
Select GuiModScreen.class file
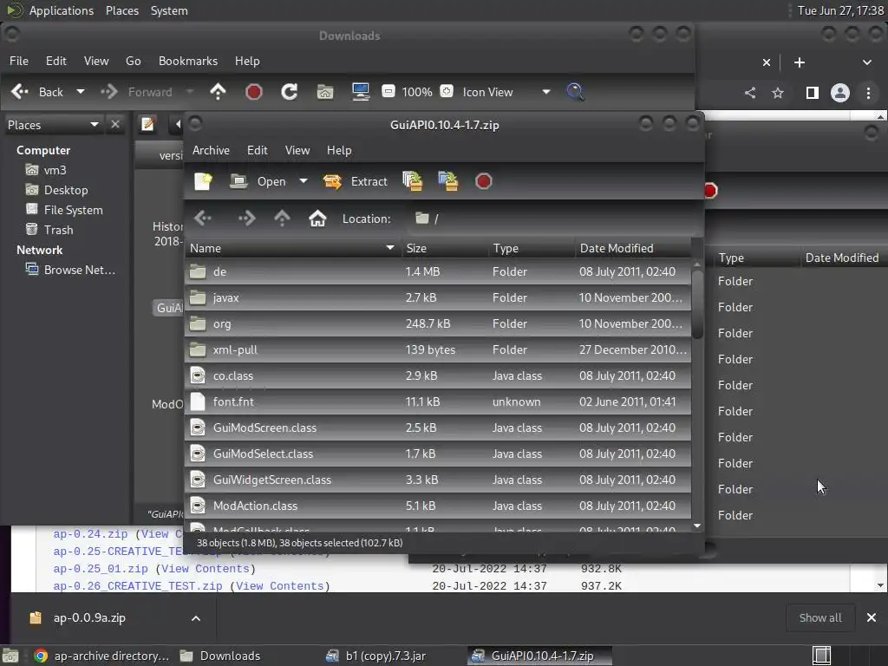tap(438, 428)
